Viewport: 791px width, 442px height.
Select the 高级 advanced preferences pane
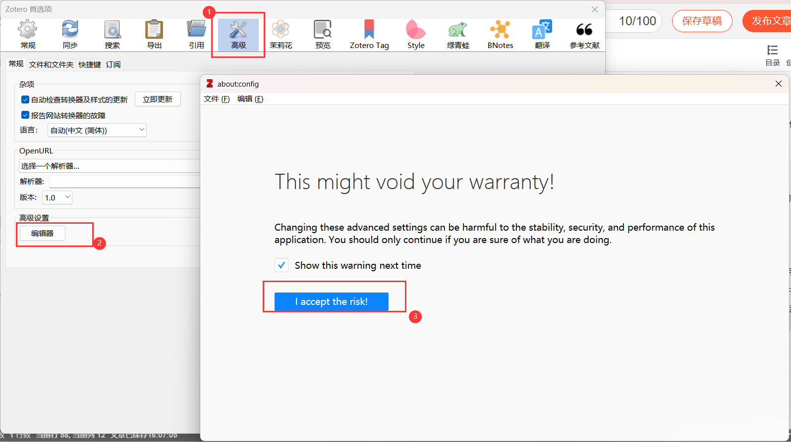pos(238,35)
